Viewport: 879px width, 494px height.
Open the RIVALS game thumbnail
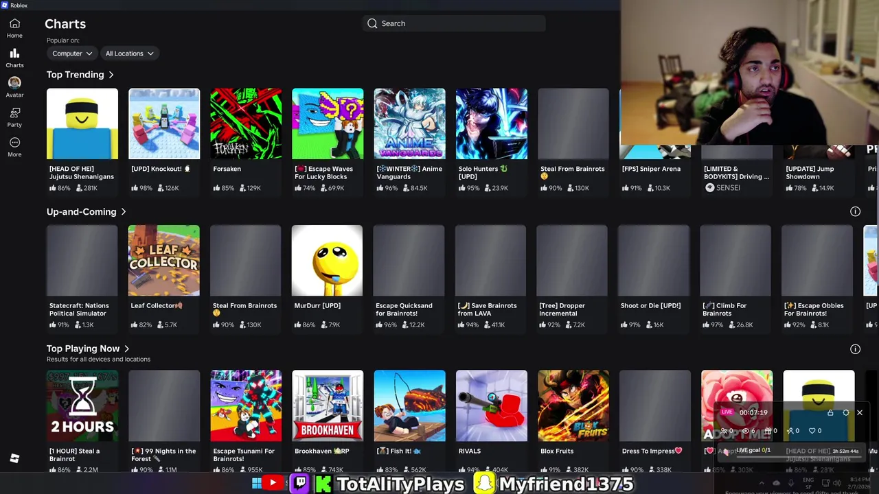tap(492, 406)
